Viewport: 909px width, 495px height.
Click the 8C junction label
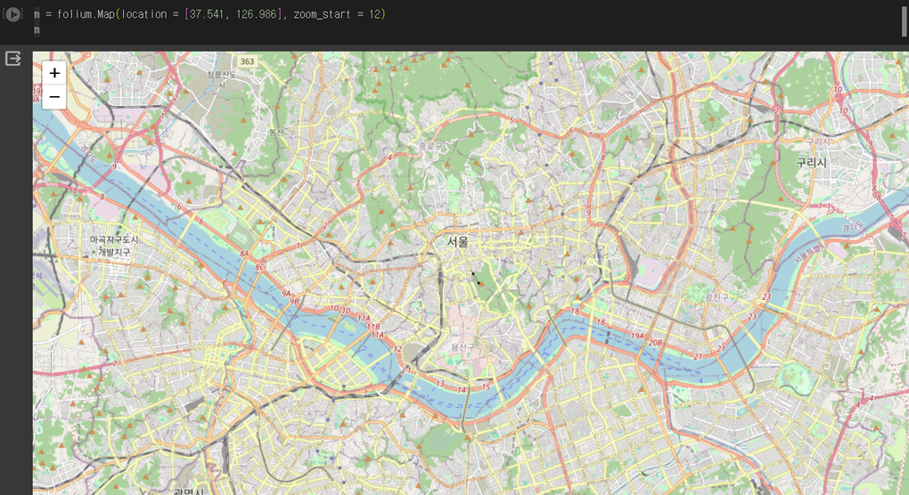click(x=259, y=267)
